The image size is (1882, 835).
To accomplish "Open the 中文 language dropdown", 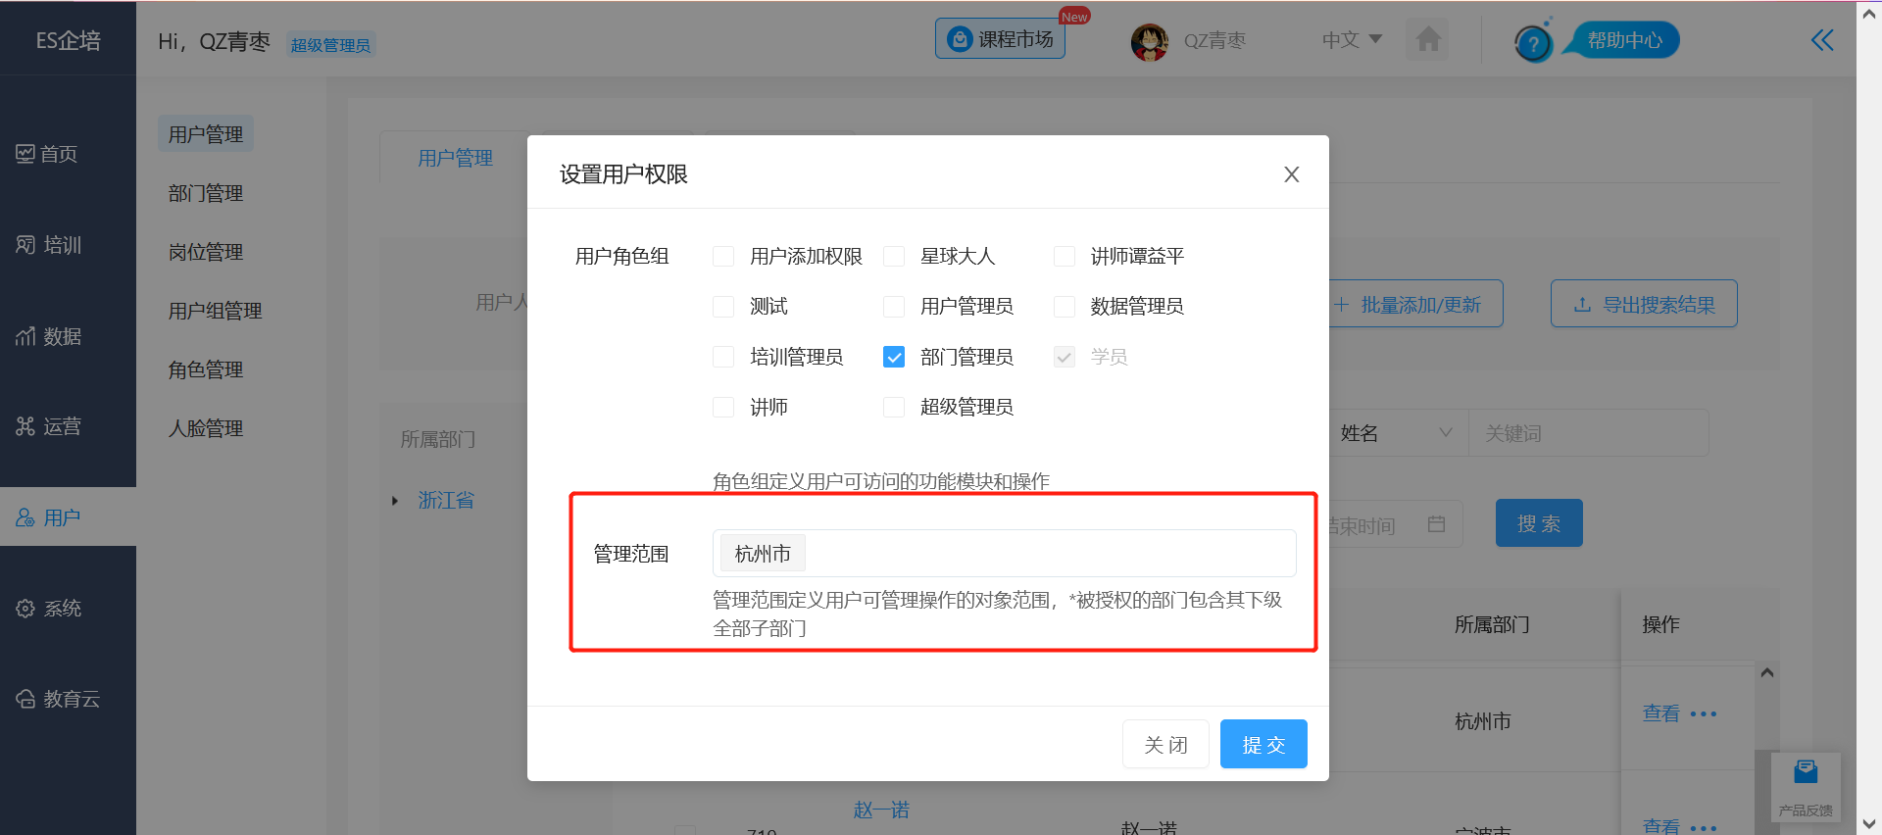I will click(1351, 40).
